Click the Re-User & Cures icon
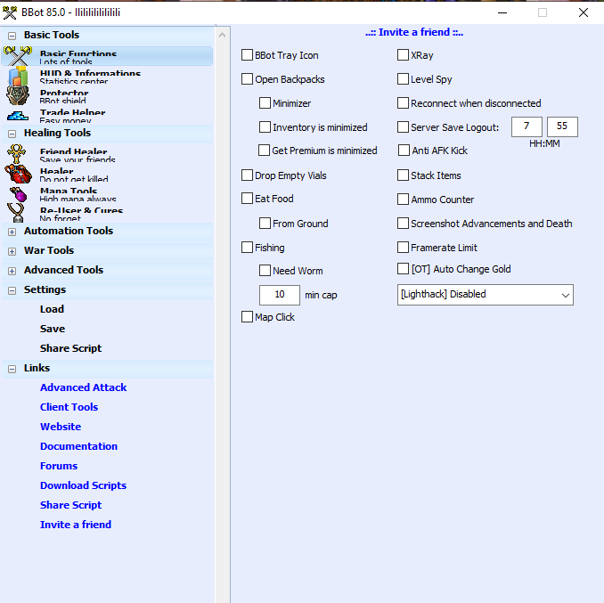The image size is (604, 603). [19, 213]
